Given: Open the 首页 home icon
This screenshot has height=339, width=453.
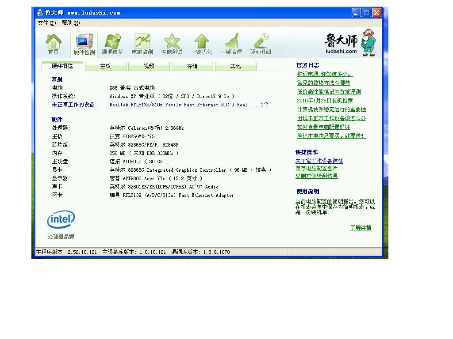Looking at the screenshot, I should click(x=54, y=44).
